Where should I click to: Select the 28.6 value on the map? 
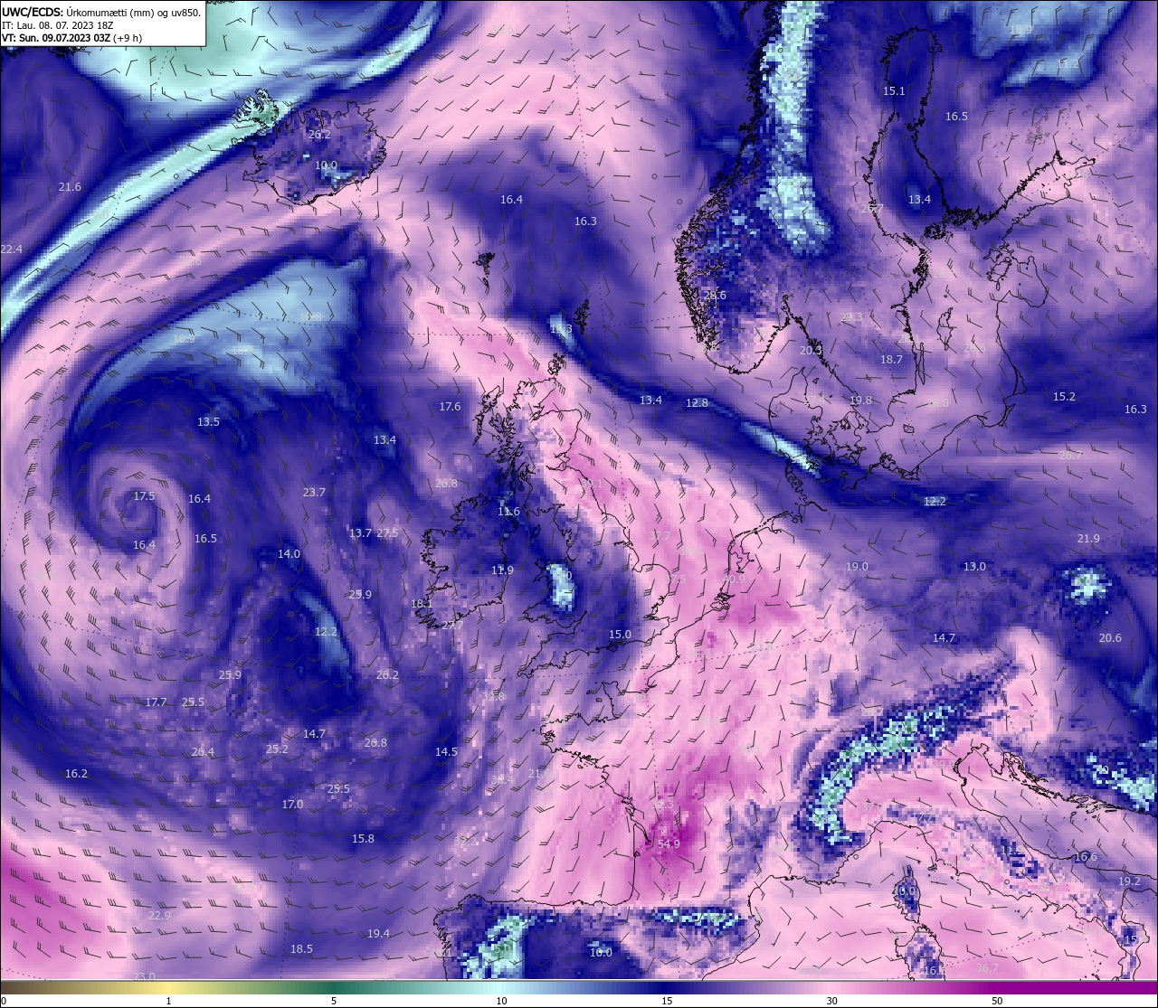coord(715,295)
